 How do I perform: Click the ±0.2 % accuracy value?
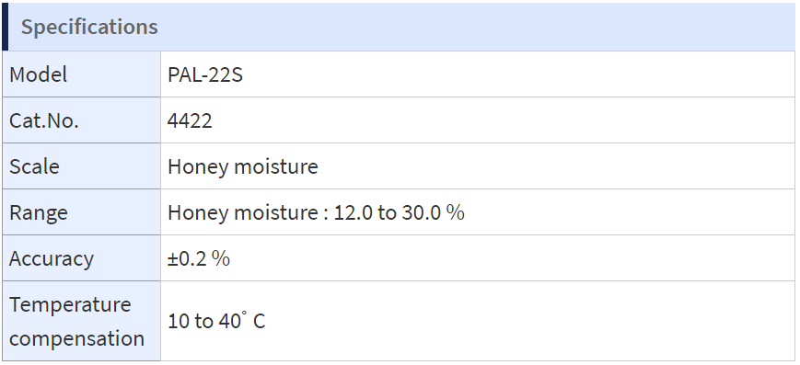click(199, 258)
